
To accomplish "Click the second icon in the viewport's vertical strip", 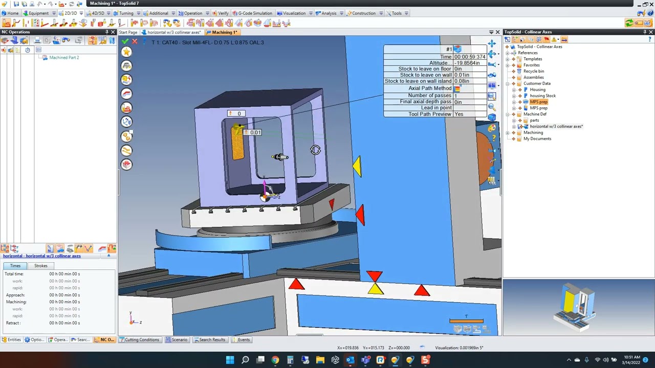I will tap(126, 65).
